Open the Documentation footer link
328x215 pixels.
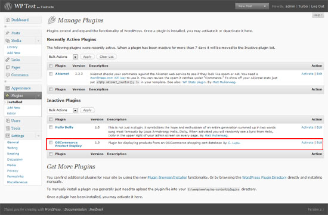click(75, 210)
